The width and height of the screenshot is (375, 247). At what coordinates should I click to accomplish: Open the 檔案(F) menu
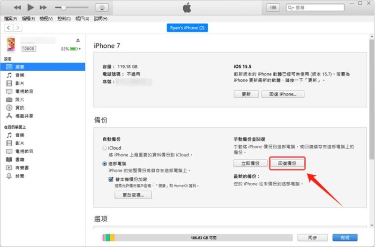10,18
